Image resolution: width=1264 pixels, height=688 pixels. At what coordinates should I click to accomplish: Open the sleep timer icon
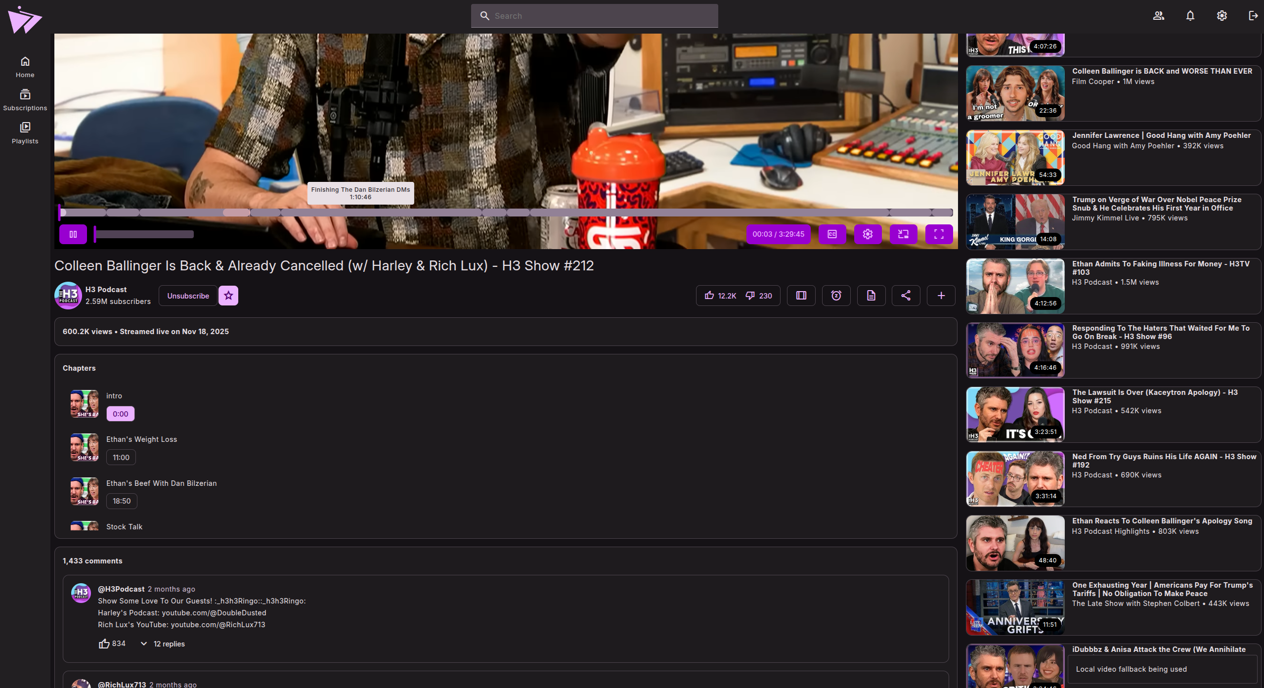[x=836, y=296]
